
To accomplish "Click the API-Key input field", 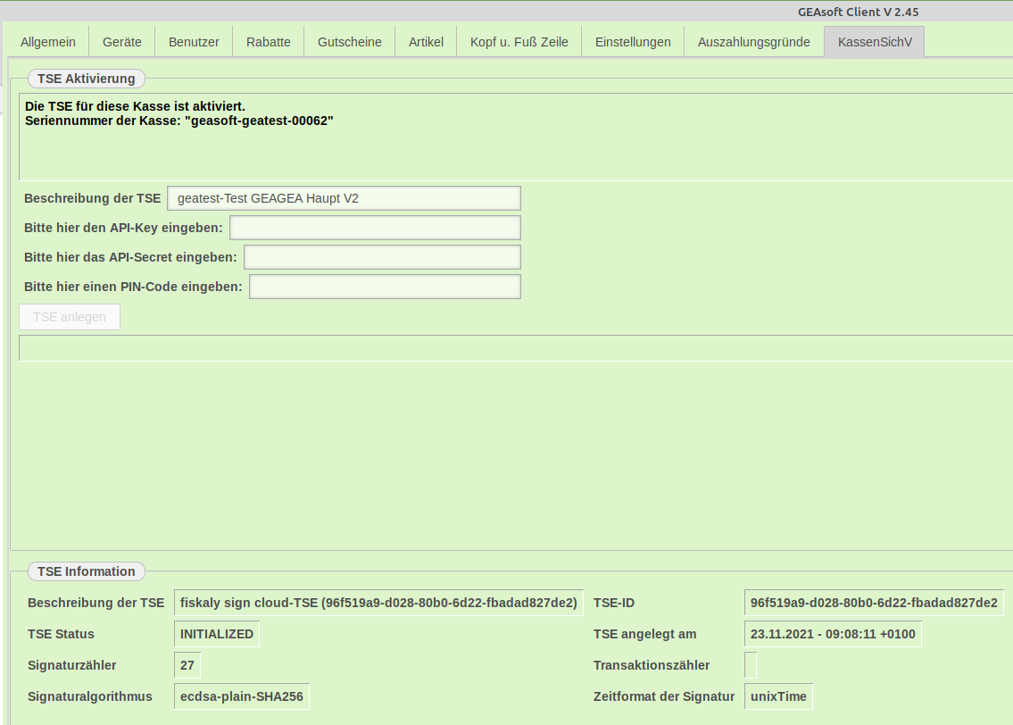I will coord(375,228).
